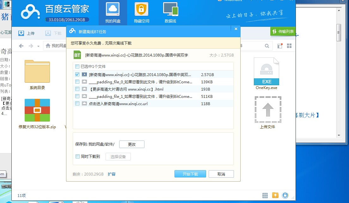The height and width of the screenshot is (203, 349).
Task: Click the grid icon in the status bar
Action: click(265, 195)
